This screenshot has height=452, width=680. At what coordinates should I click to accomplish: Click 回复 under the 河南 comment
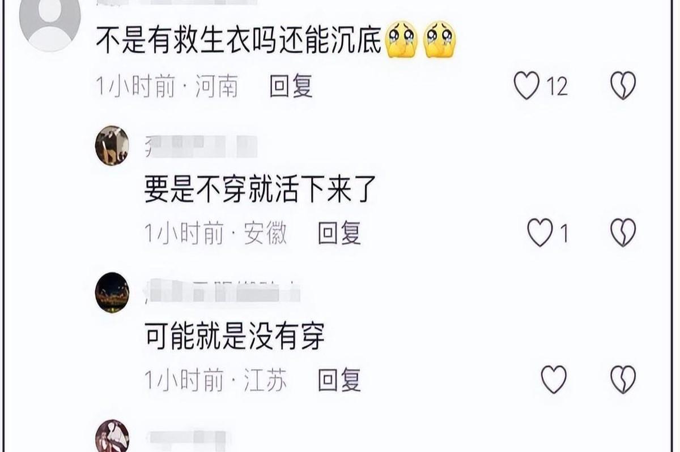tap(291, 87)
